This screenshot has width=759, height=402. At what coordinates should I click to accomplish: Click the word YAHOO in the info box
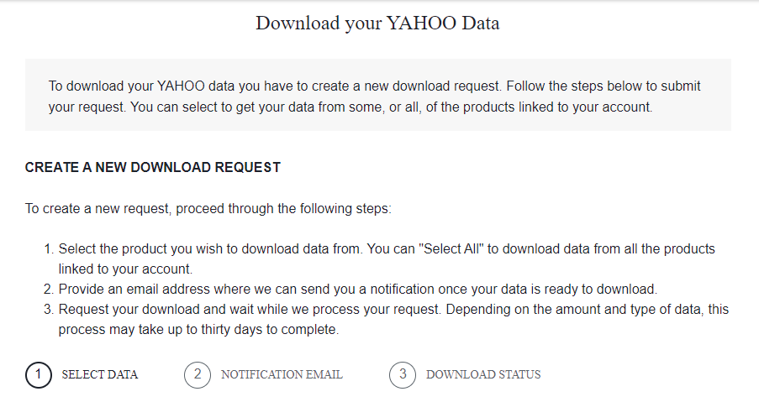177,86
